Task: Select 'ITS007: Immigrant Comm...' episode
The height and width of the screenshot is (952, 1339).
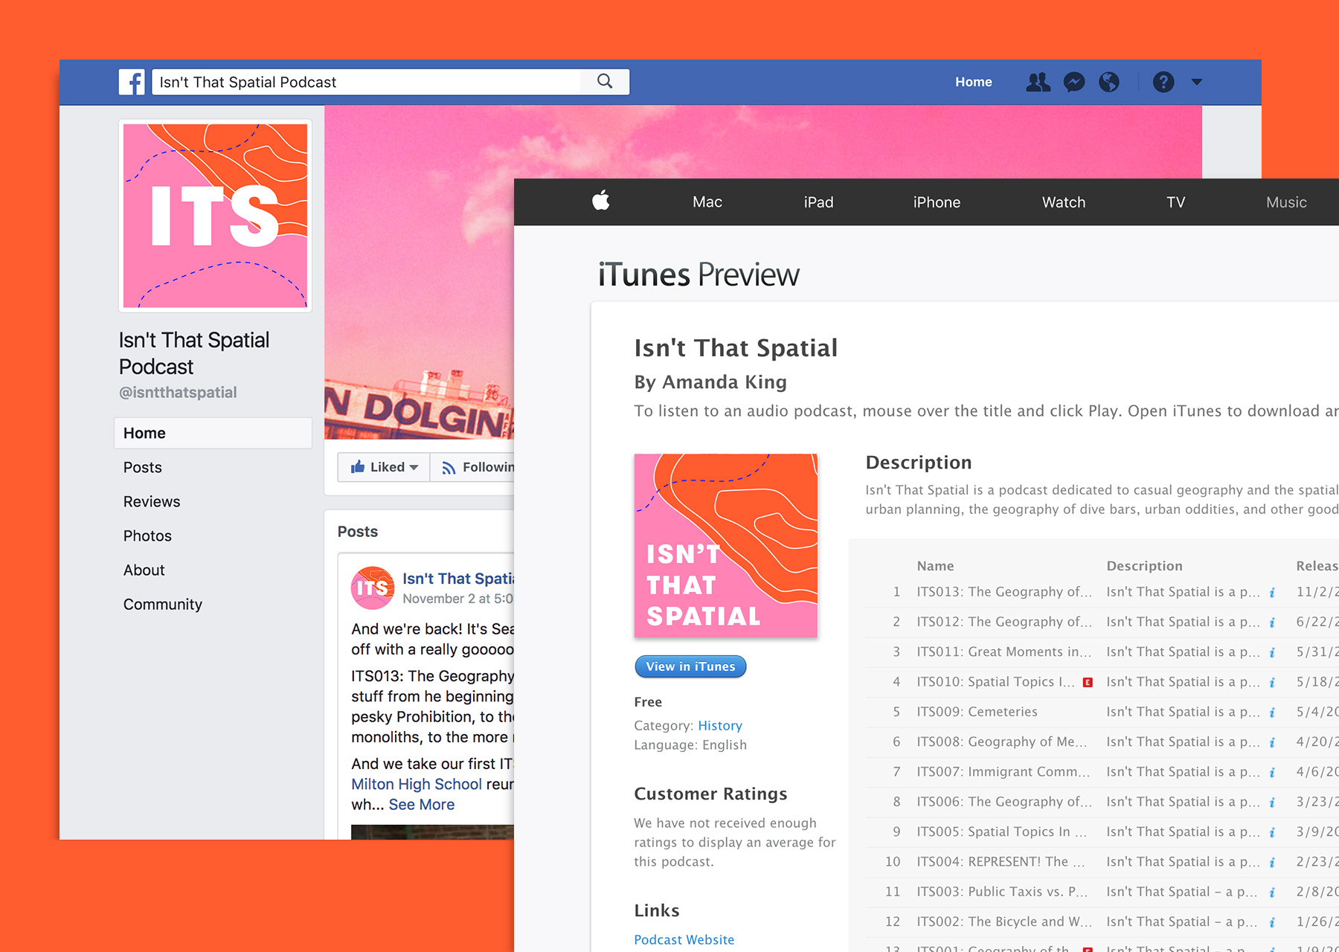Action: [1003, 771]
